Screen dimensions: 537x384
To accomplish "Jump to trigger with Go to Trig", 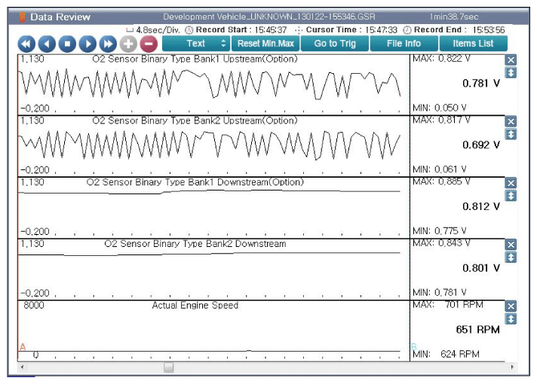I will click(x=334, y=44).
